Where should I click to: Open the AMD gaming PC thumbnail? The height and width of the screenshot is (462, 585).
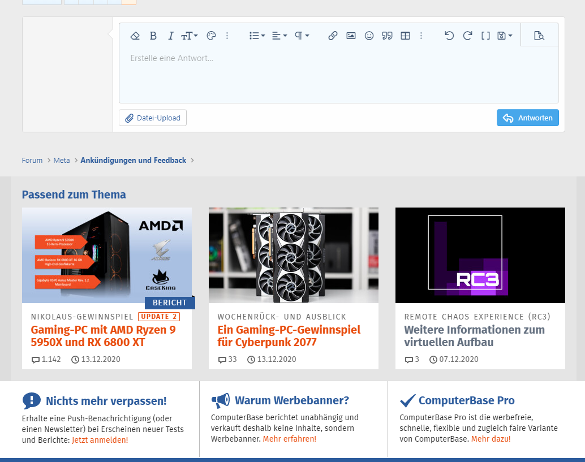[107, 255]
